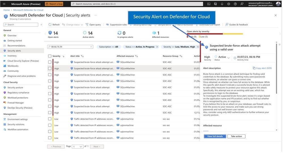Check the first Low traffic alert row

(50, 119)
